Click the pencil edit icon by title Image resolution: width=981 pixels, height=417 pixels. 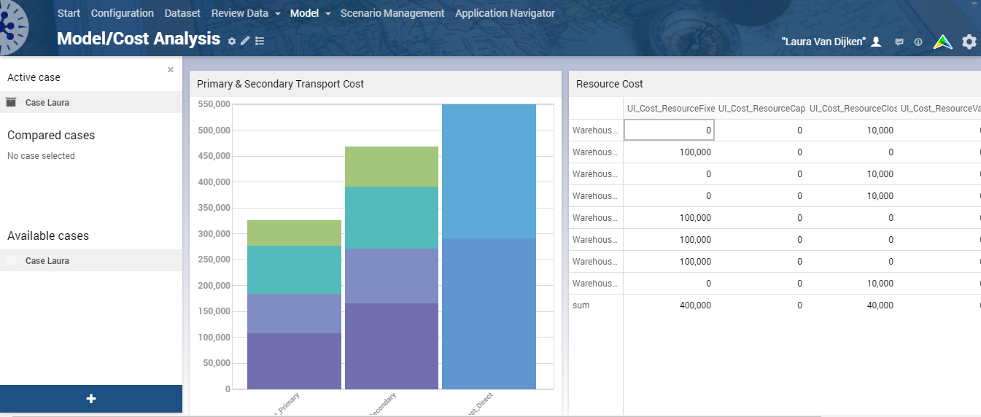pos(245,41)
